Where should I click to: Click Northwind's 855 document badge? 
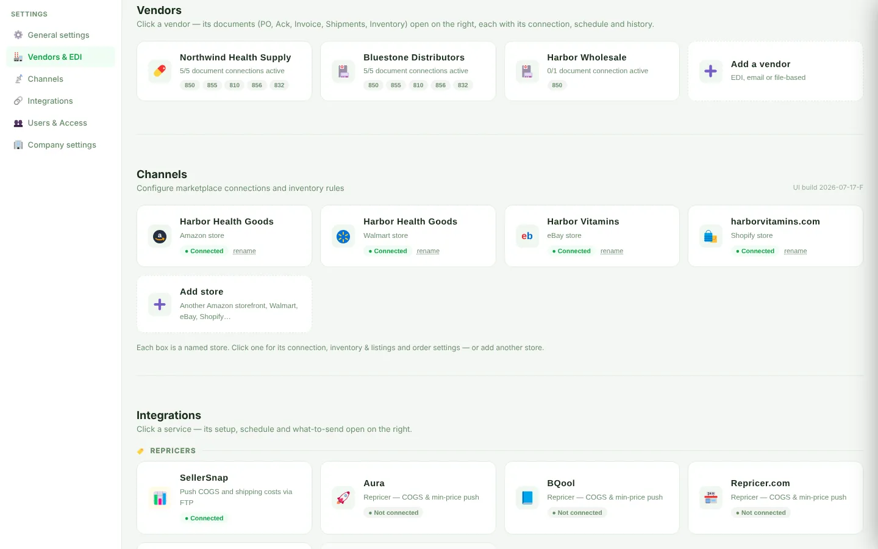click(212, 85)
